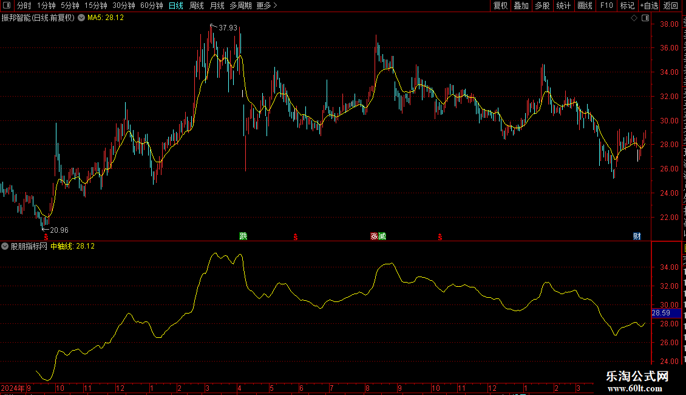Click the 中轴线: 28.12 value label
Image resolution: width=686 pixels, height=395 pixels.
[x=73, y=246]
